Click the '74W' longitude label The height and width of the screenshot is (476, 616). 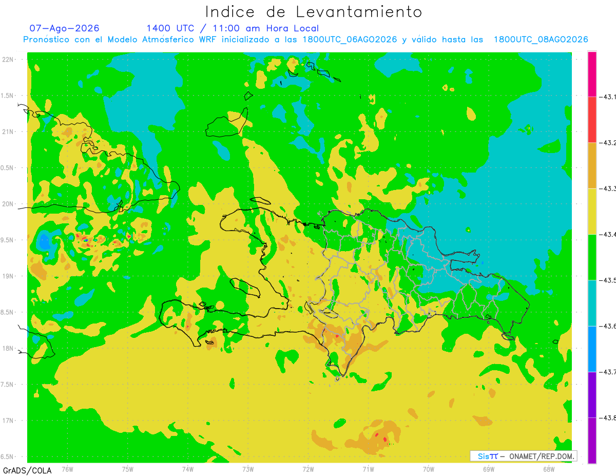(x=188, y=469)
